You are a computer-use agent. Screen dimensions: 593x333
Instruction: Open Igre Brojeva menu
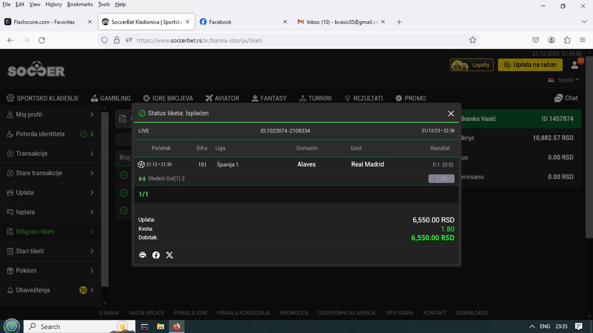(x=168, y=98)
